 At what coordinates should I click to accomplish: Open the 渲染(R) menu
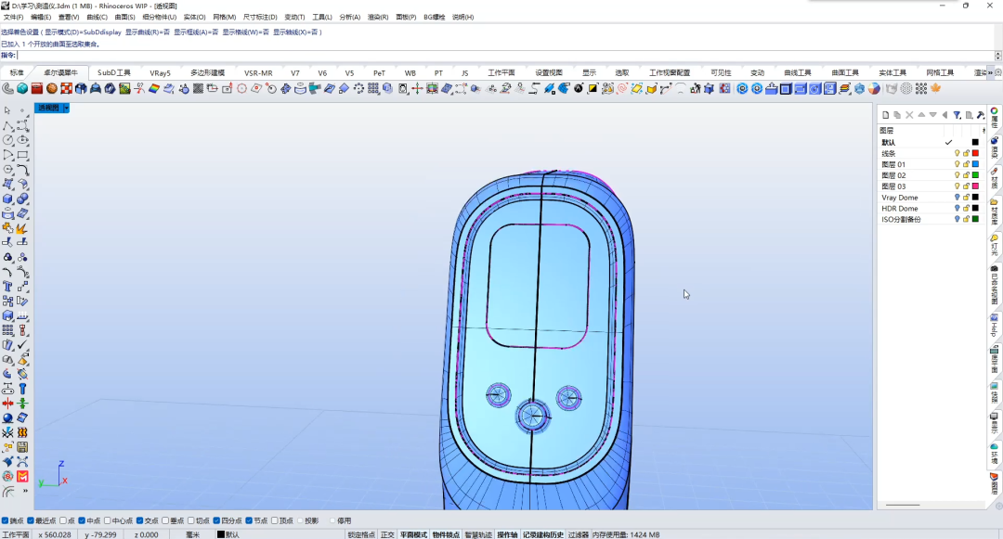click(x=377, y=18)
